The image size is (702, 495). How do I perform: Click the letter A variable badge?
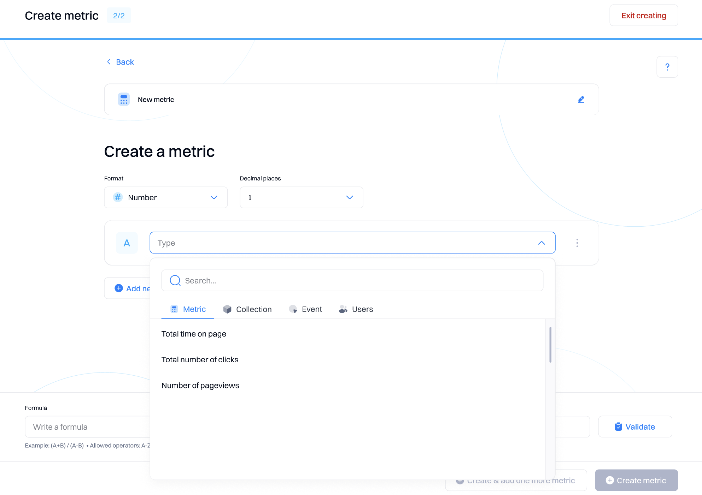[x=127, y=243]
